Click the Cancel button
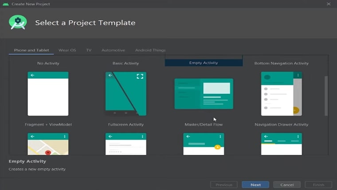 pyautogui.click(x=287, y=185)
